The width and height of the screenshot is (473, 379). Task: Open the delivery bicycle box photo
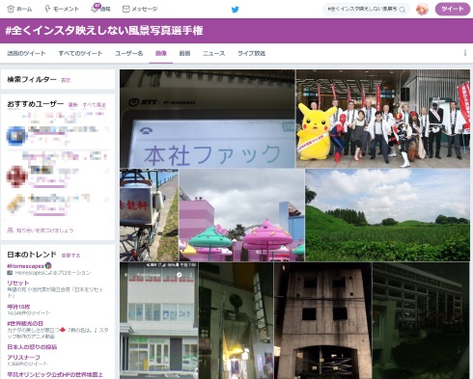pos(149,215)
